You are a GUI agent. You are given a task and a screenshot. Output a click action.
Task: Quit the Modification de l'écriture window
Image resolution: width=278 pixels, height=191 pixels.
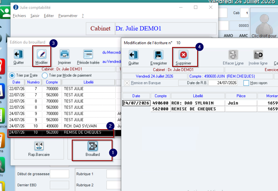point(134,55)
